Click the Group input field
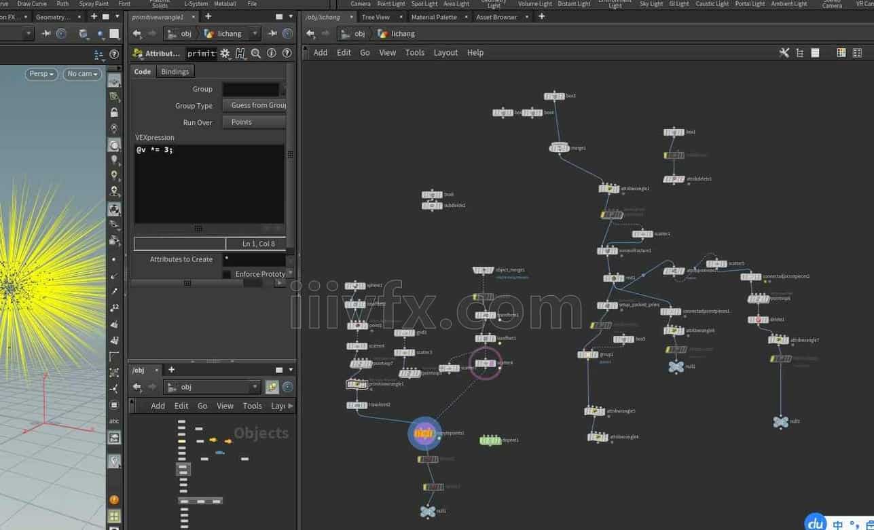Viewport: 874px width, 530px height. [251, 90]
